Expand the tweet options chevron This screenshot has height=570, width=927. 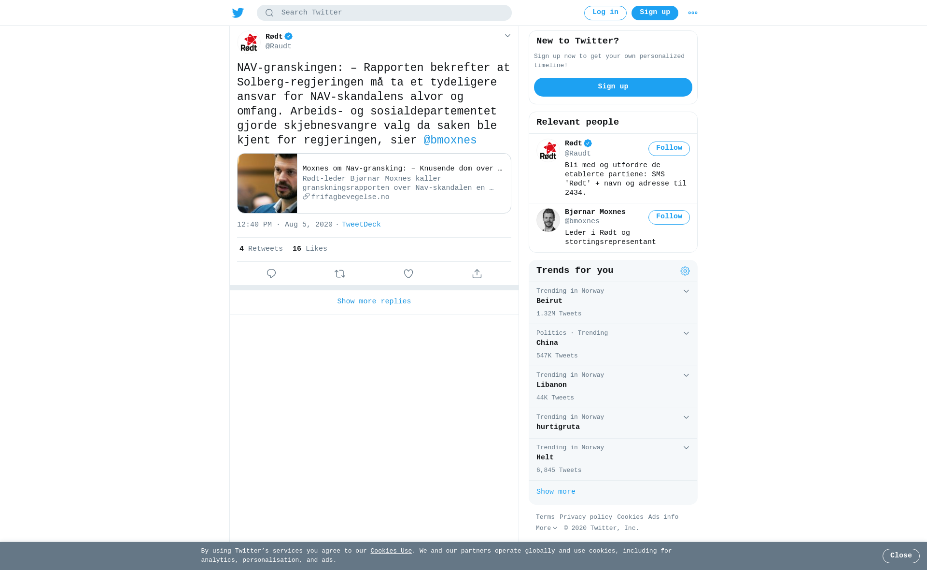(507, 36)
